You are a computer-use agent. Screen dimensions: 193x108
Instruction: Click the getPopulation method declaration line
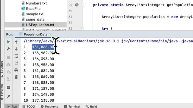[143, 5]
